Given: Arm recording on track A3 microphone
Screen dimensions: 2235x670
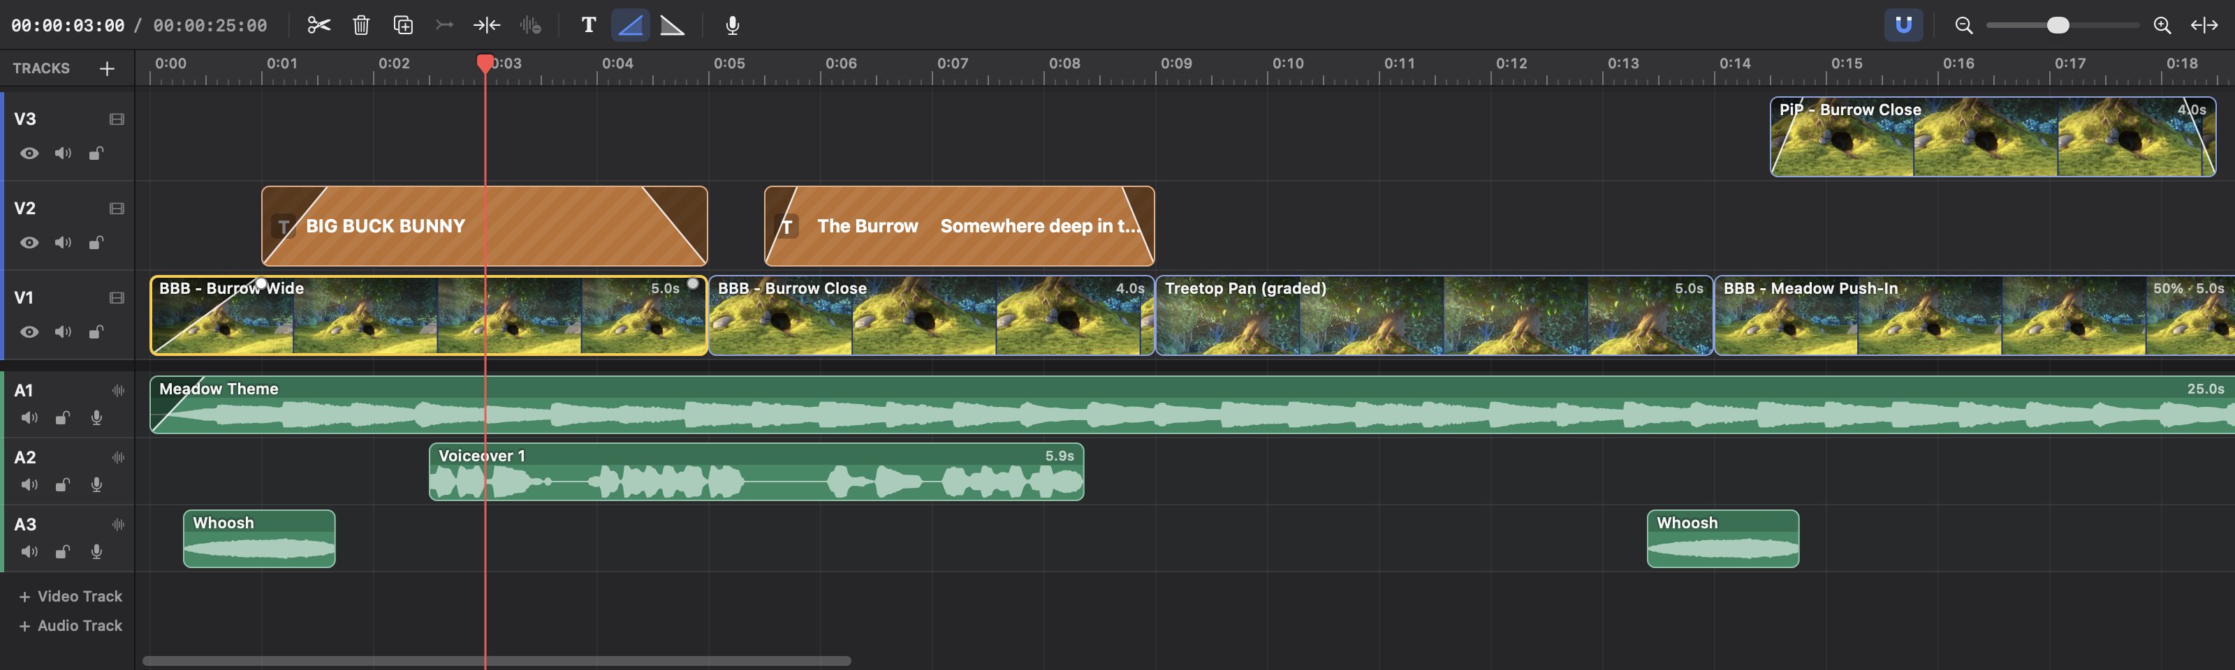Looking at the screenshot, I should coord(96,552).
